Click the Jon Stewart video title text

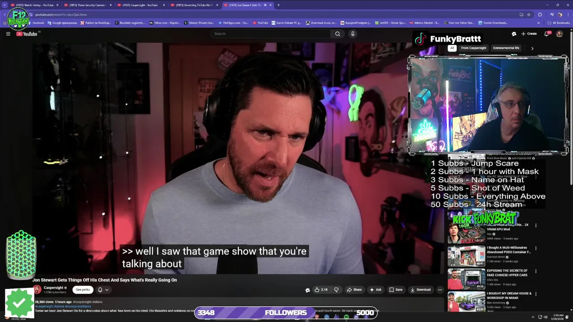click(x=104, y=280)
